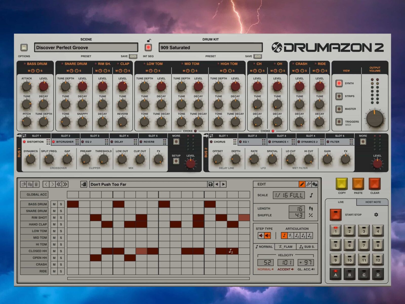Switch to the Host Note tab
Viewport: 405px width, 304px height.
click(373, 202)
